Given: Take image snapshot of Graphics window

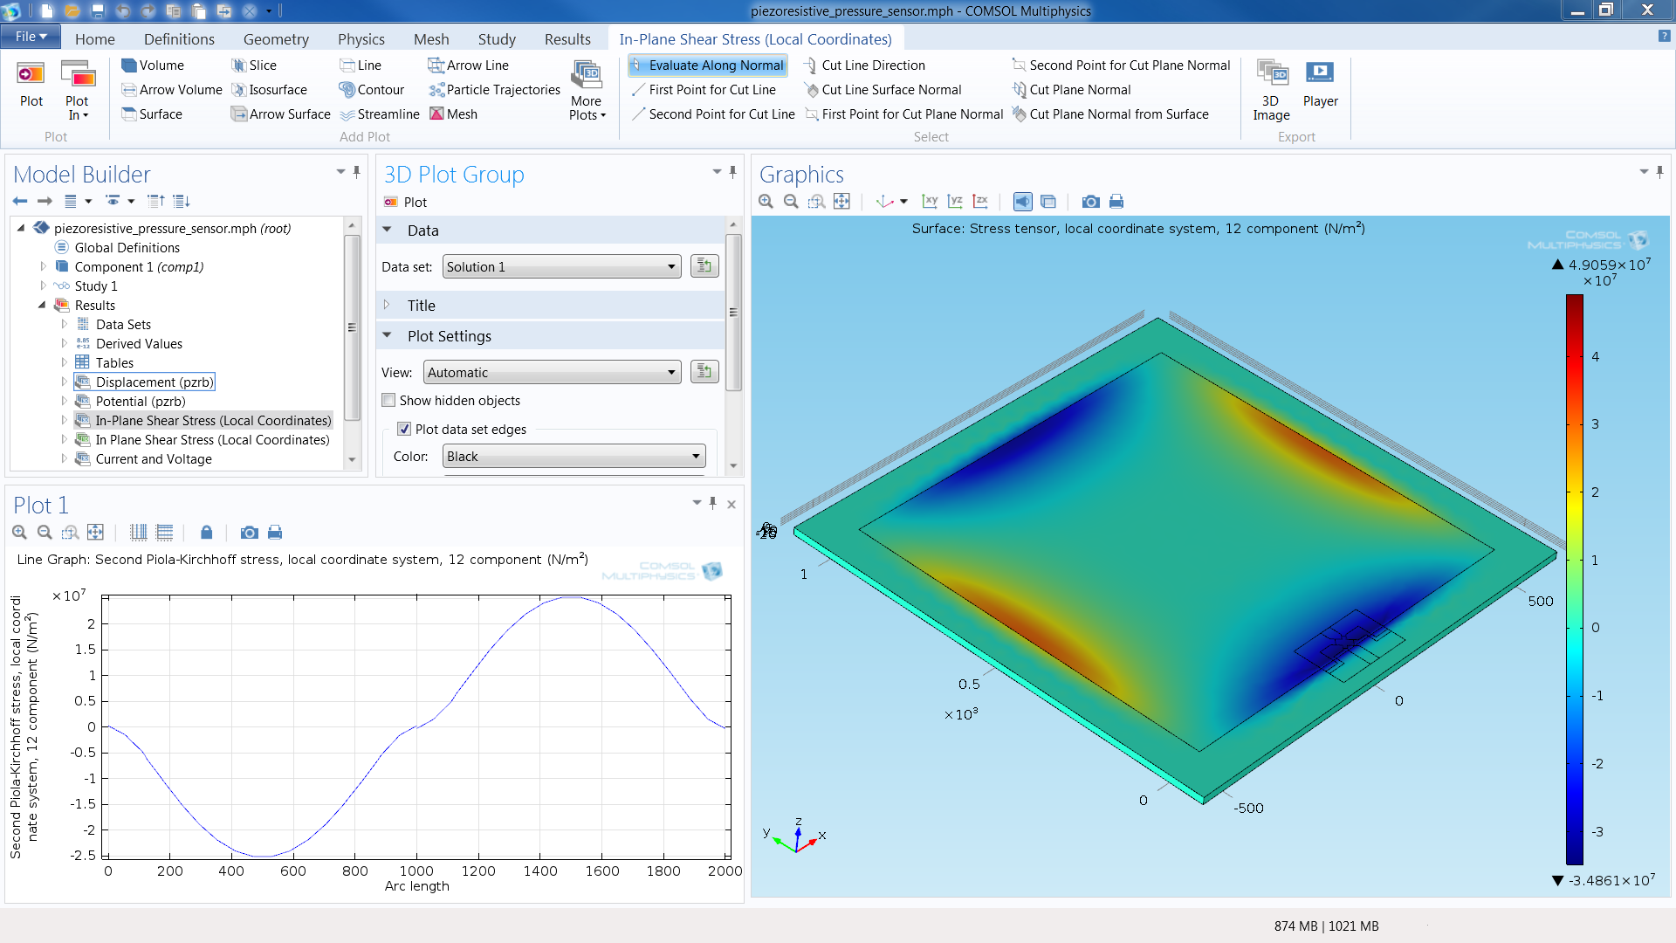Looking at the screenshot, I should click(x=1090, y=202).
